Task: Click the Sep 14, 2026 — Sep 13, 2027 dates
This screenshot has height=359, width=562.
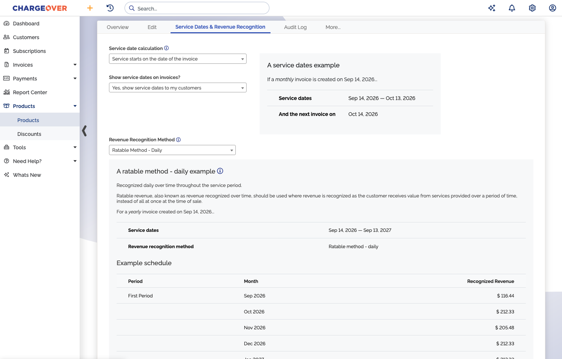Action: [x=360, y=230]
